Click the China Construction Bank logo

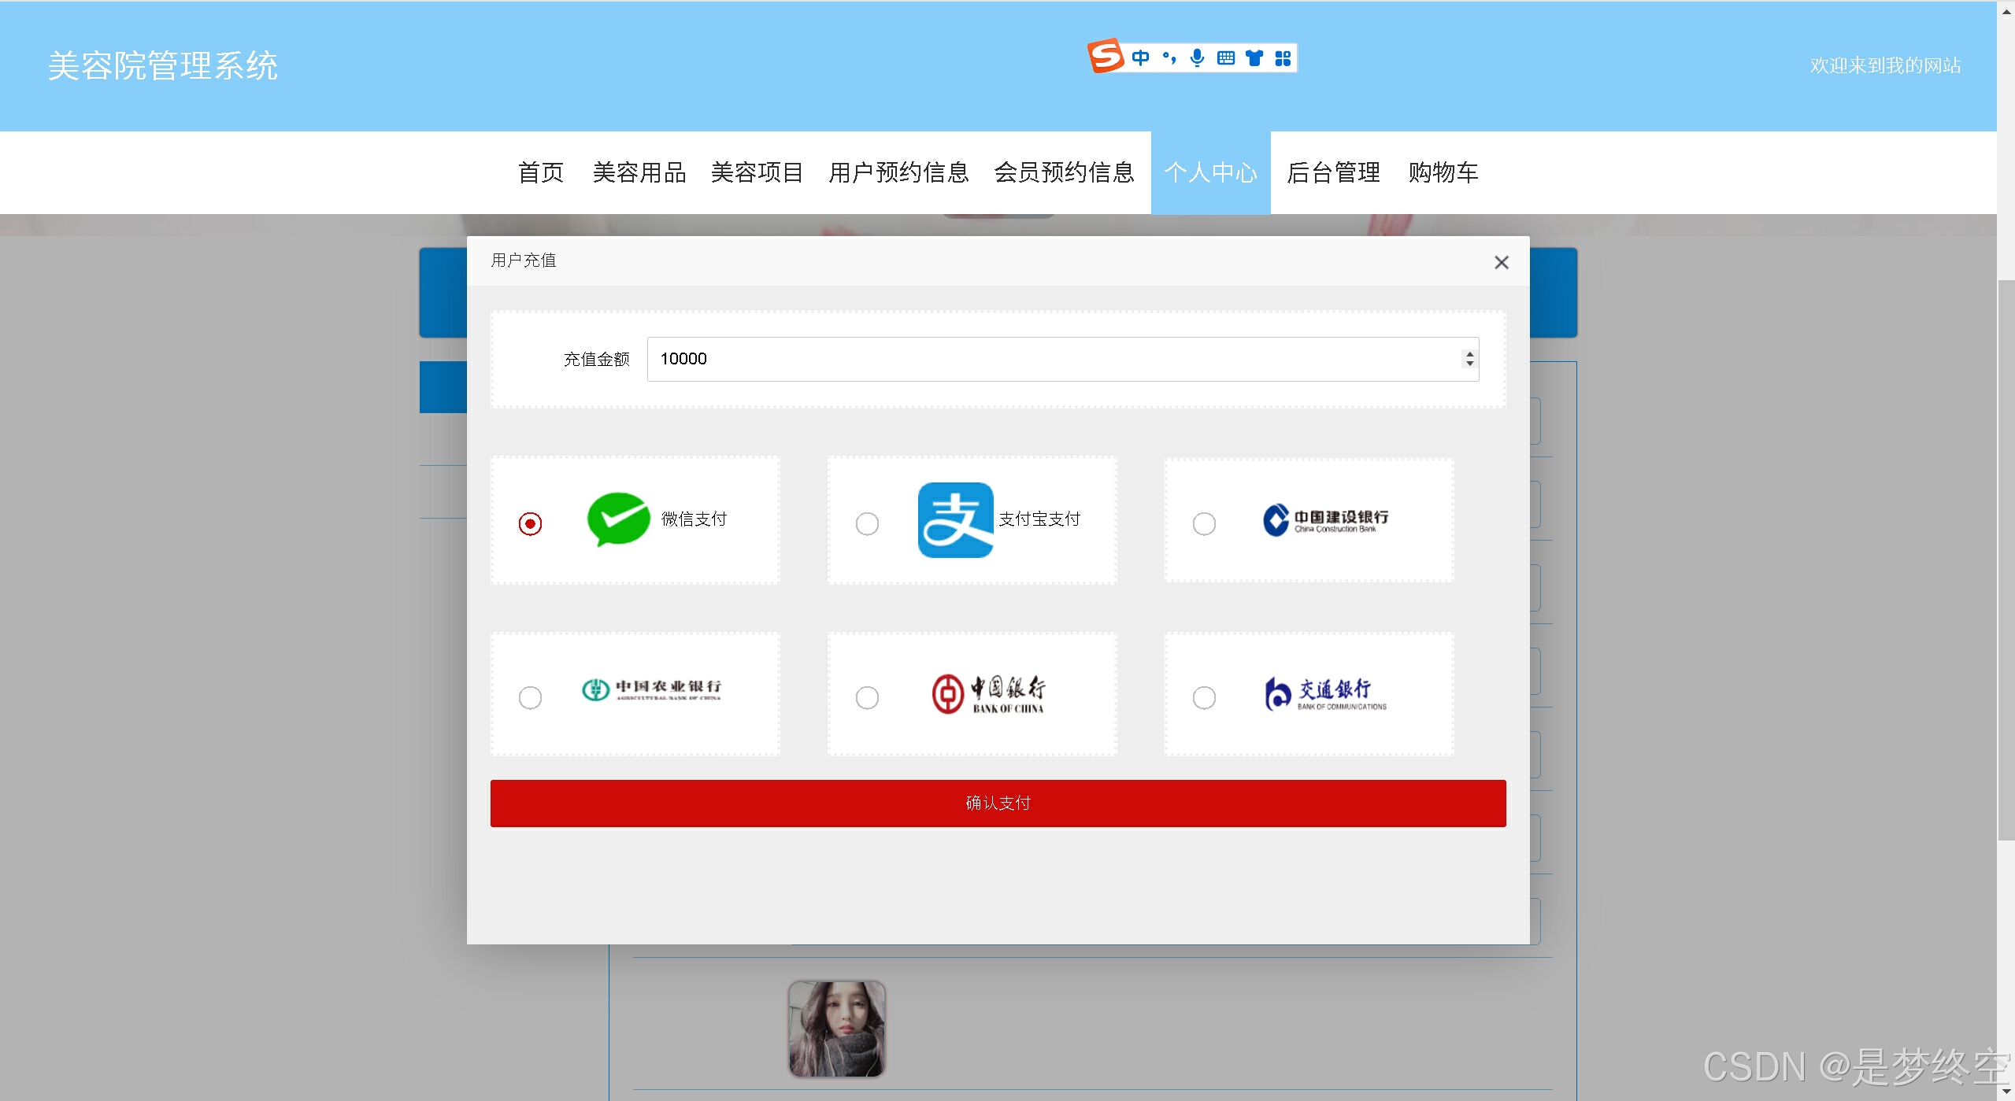coord(1325,520)
